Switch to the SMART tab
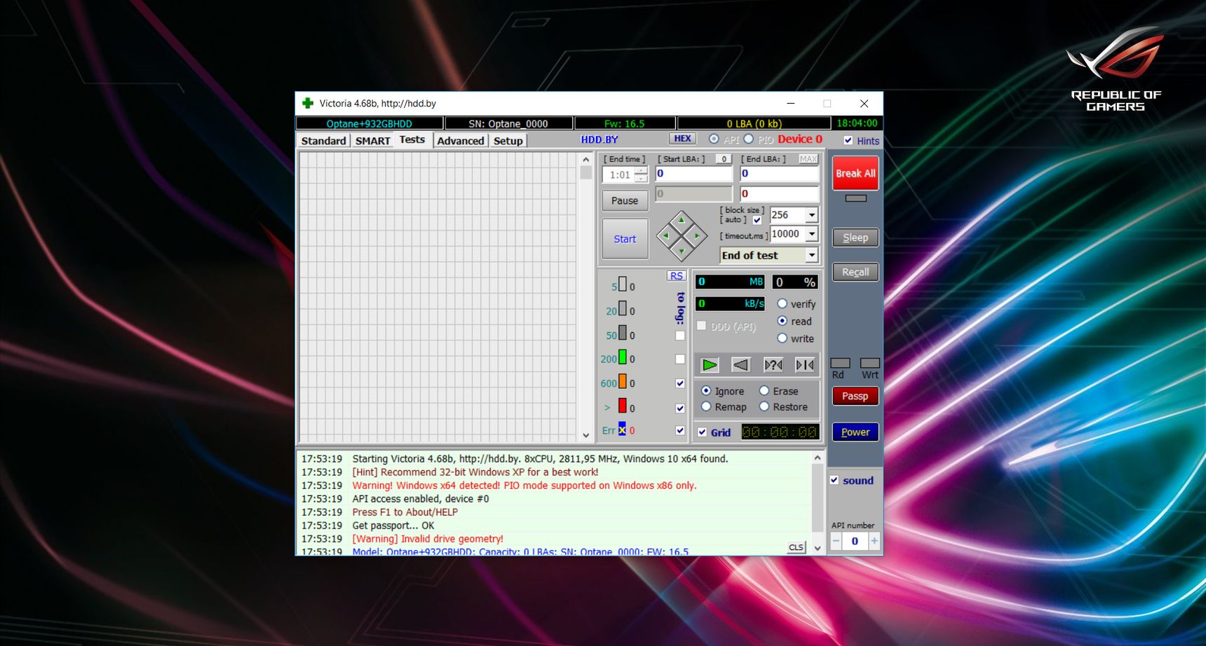 pyautogui.click(x=372, y=141)
